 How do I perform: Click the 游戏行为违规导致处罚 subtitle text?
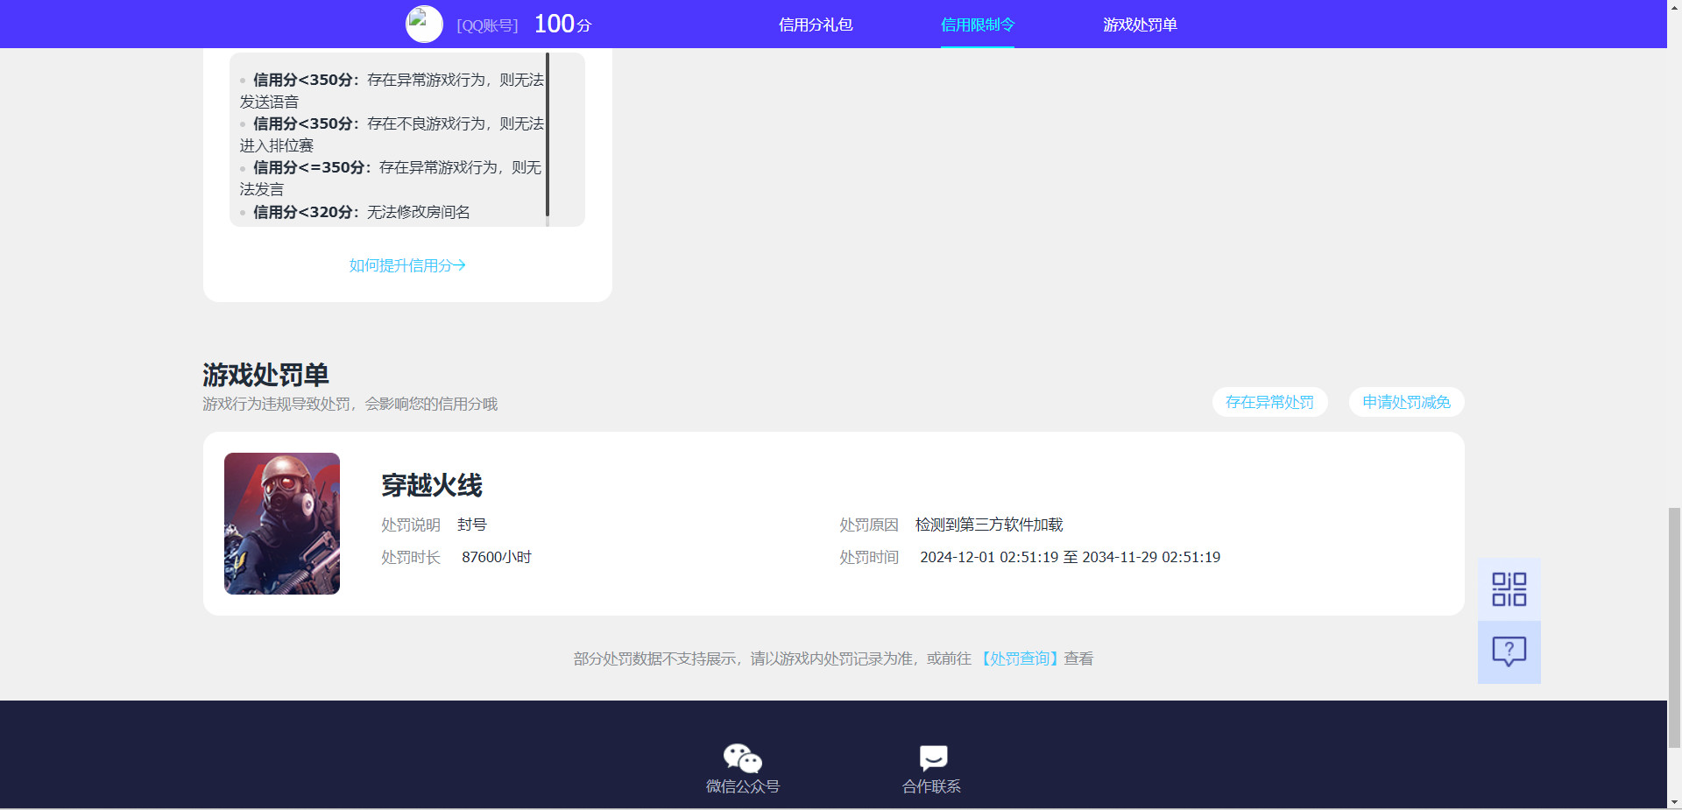[x=350, y=404]
